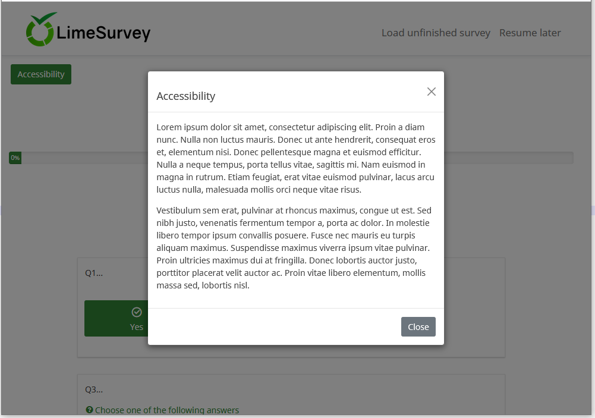
Task: Click the Accessibility dialog title
Action: pos(186,96)
